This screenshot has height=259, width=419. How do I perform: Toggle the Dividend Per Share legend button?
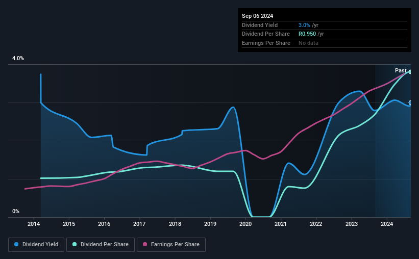click(101, 245)
